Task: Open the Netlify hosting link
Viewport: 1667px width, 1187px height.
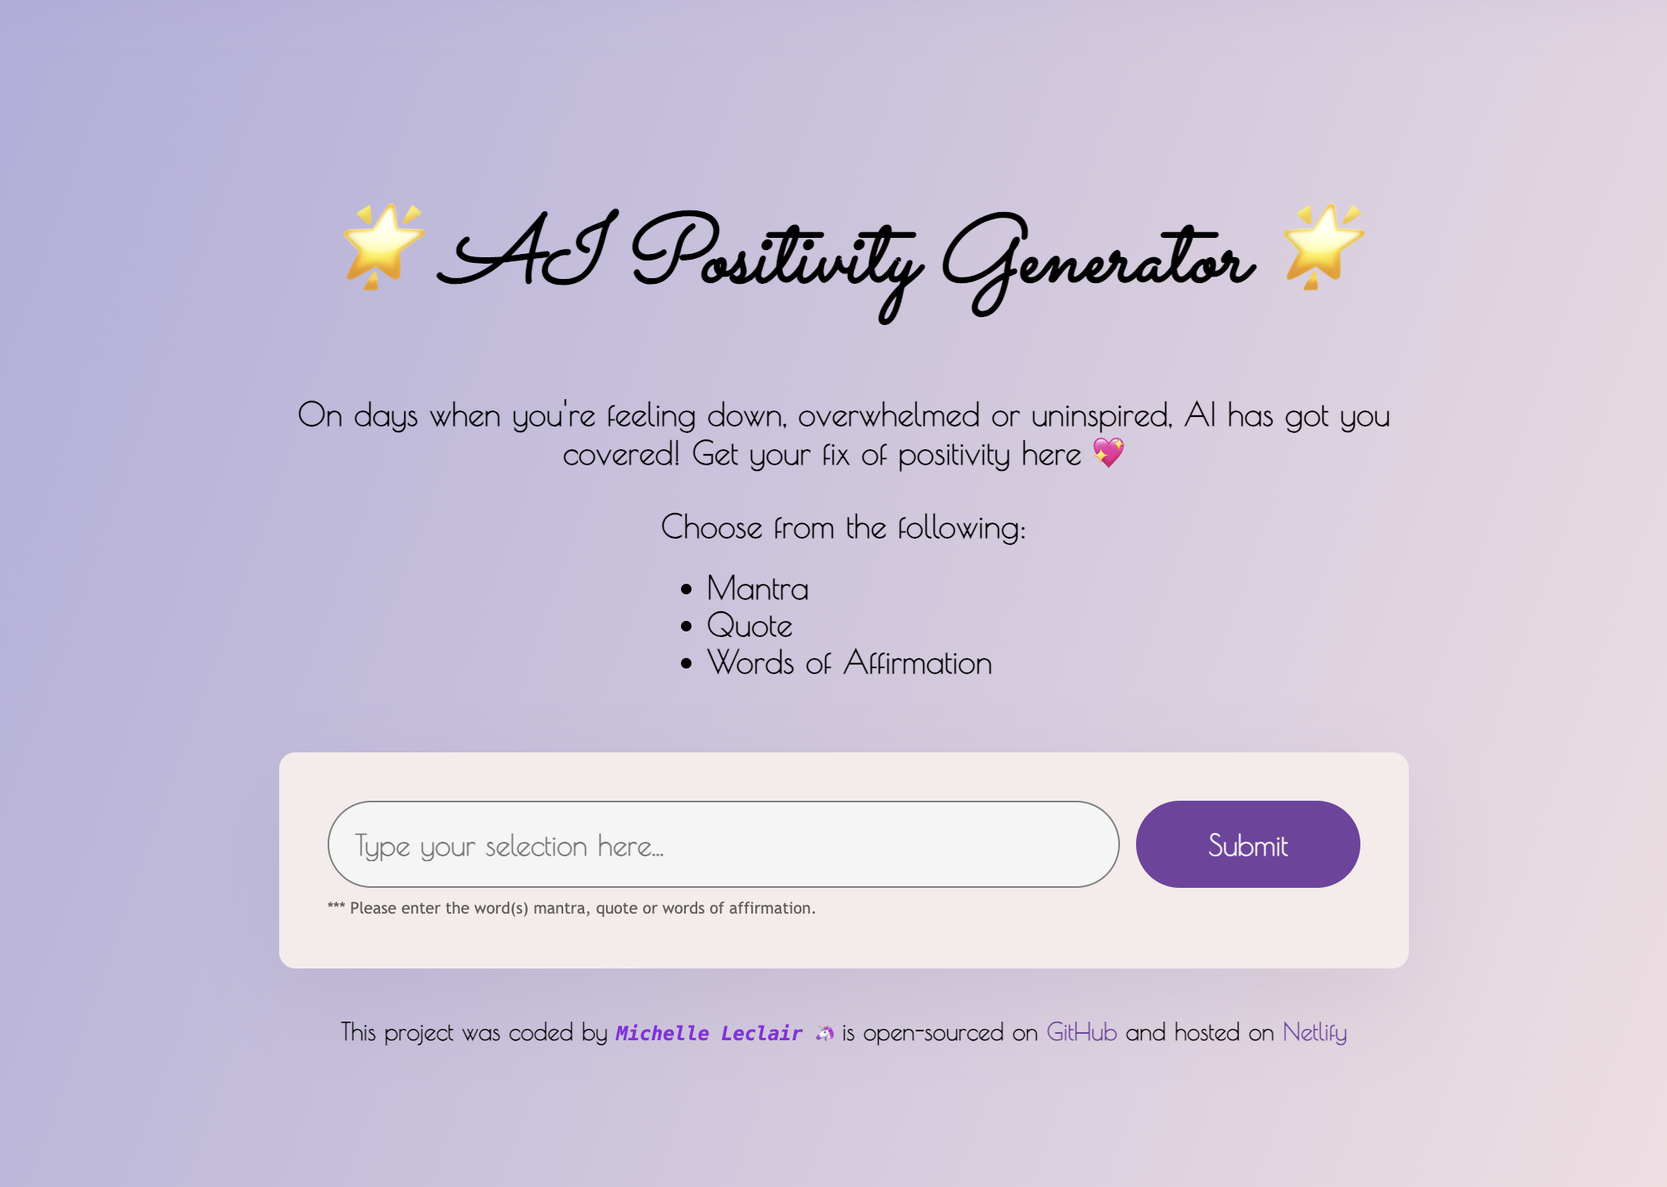Action: (x=1314, y=1033)
